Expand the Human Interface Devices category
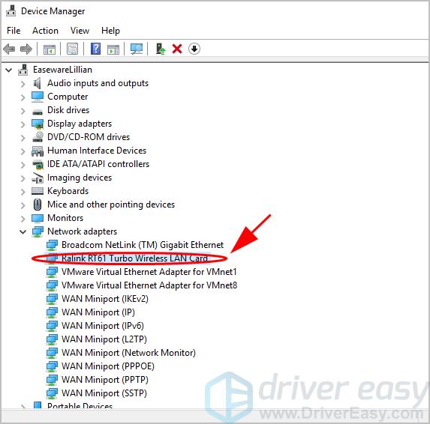This screenshot has width=430, height=424. [x=23, y=151]
